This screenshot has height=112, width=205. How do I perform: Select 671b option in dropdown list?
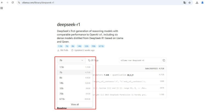[x=75, y=99]
